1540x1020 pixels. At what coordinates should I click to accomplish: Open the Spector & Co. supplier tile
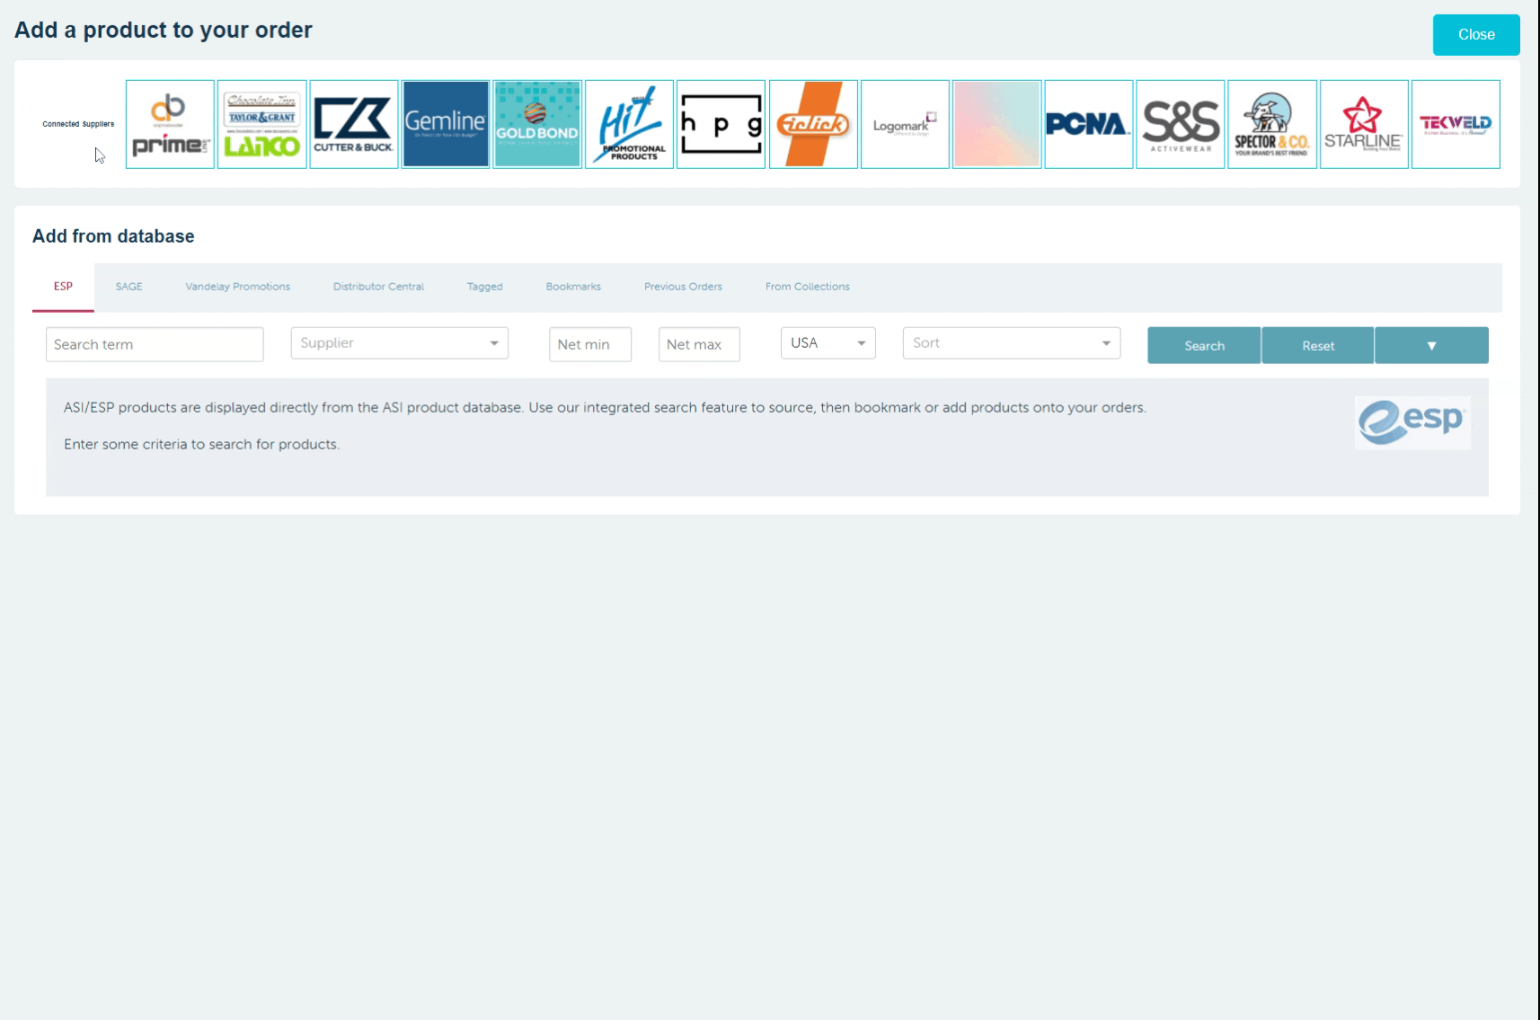1272,124
